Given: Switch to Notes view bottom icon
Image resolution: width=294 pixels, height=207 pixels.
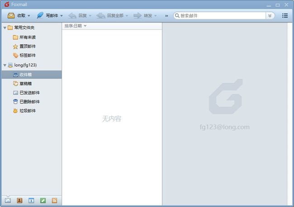Looking at the screenshot, I should click(x=43, y=200).
